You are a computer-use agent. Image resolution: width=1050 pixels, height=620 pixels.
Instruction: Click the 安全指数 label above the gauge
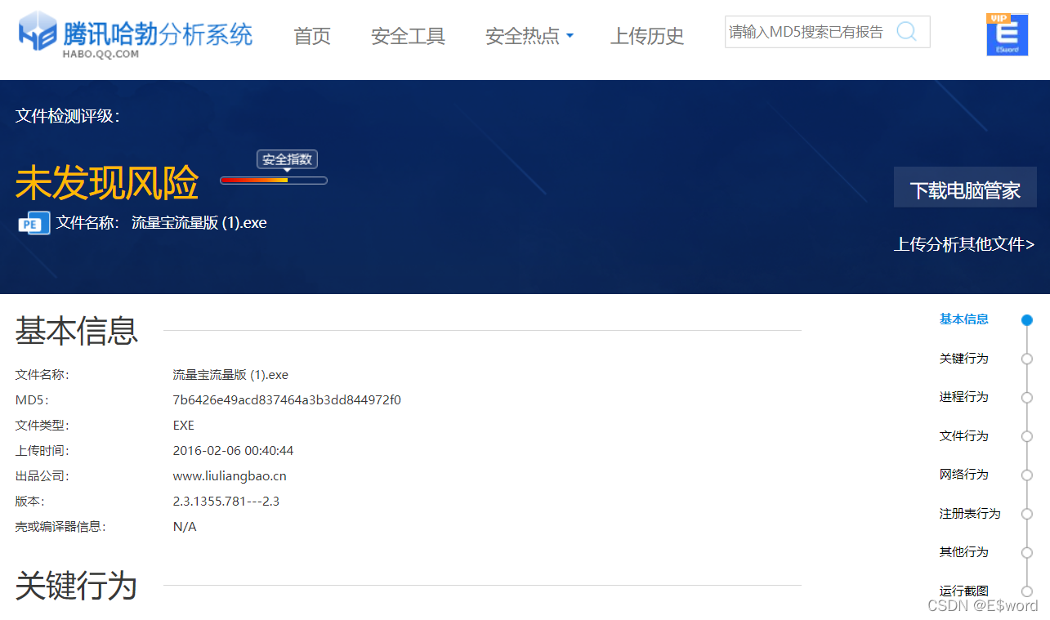[287, 159]
